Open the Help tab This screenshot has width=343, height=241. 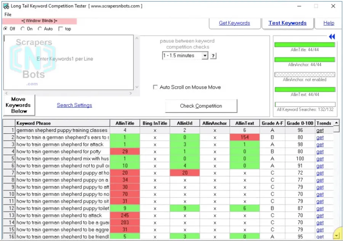(329, 23)
